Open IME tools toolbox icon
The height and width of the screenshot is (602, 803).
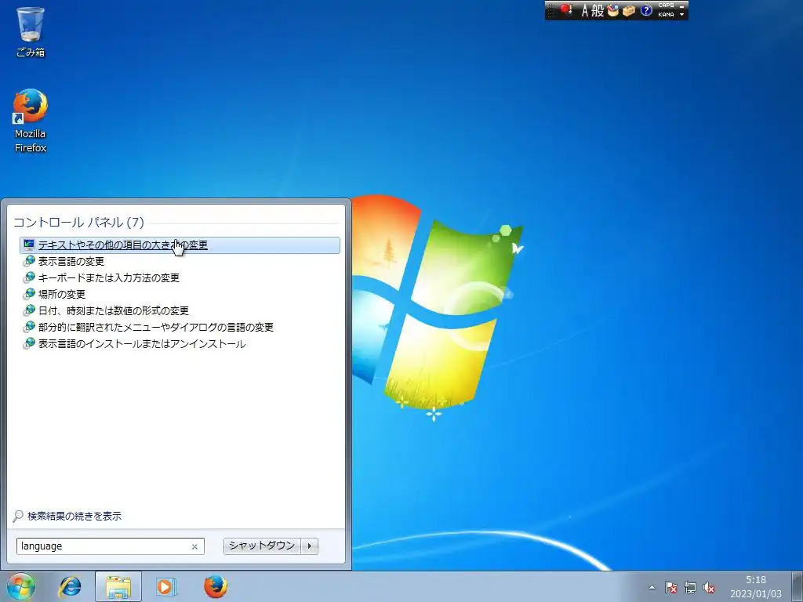(628, 10)
